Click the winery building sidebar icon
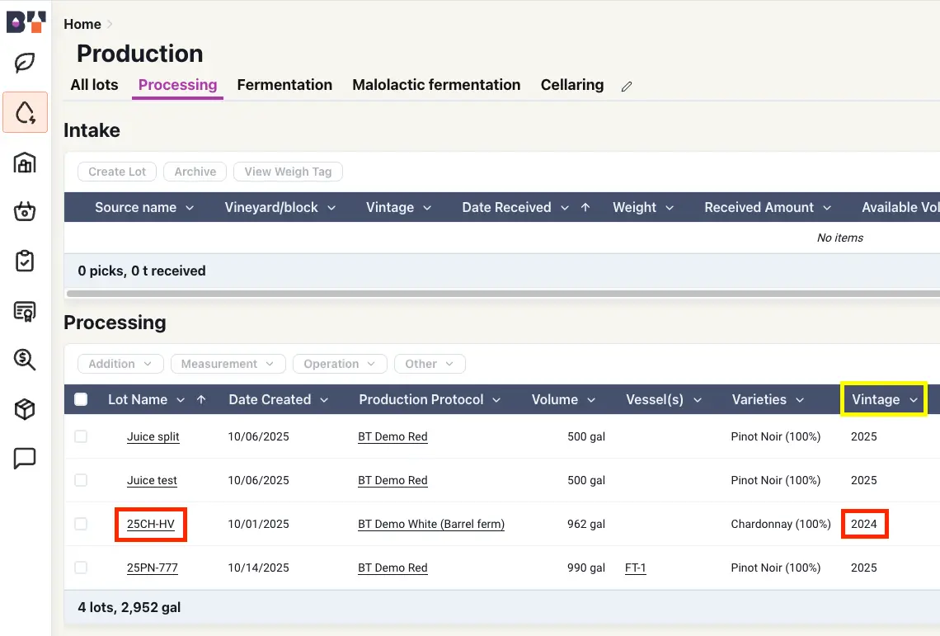Screen dimensions: 940x636 [25, 163]
